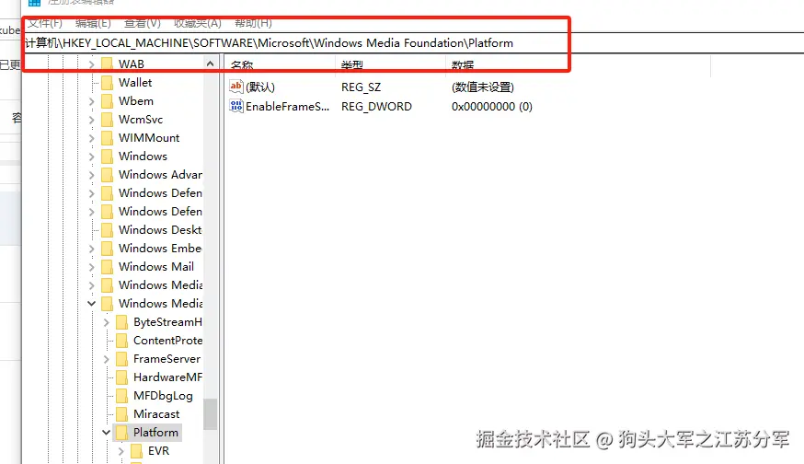Image resolution: width=804 pixels, height=464 pixels.
Task: Click the WAB folder icon
Action: coord(107,64)
